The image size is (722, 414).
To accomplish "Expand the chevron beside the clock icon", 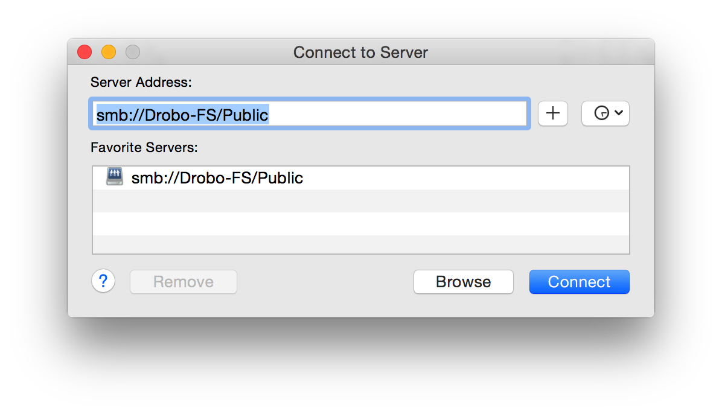I will point(619,113).
